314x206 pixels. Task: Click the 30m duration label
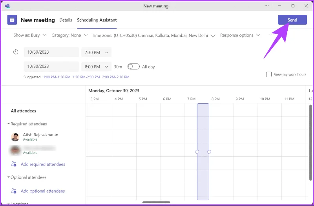coord(118,67)
